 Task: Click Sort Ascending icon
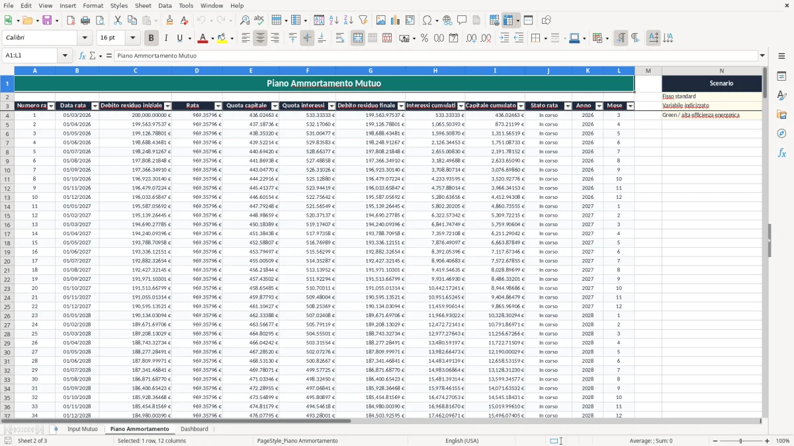click(x=333, y=20)
